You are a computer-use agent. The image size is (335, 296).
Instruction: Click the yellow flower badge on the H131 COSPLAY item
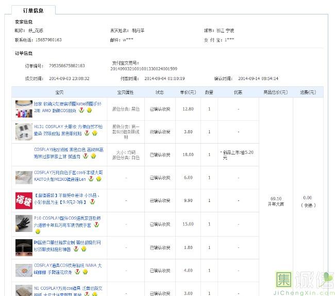[94, 133]
